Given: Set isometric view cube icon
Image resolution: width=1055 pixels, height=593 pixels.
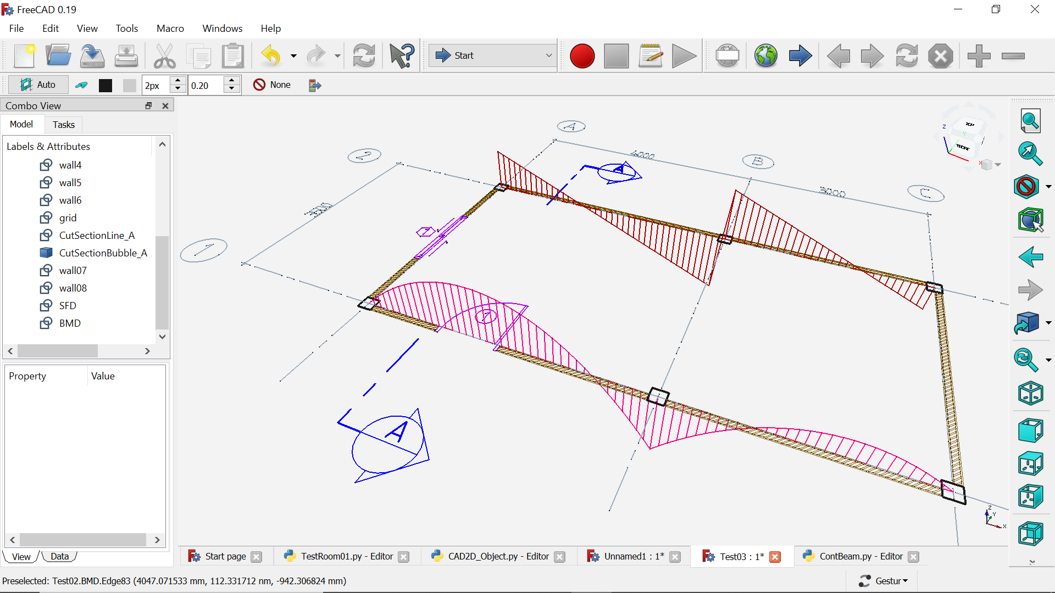Looking at the screenshot, I should point(1030,393).
